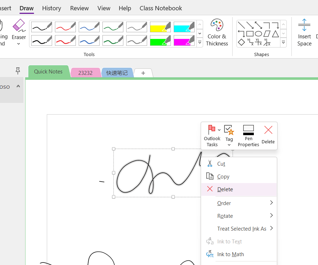Choose the diamond shape
The width and height of the screenshot is (318, 265).
[x=241, y=42]
